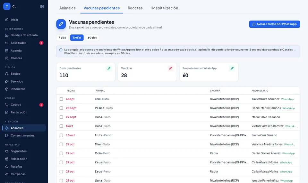Click owner Ignacio Ferrer Núñez

click(265, 180)
